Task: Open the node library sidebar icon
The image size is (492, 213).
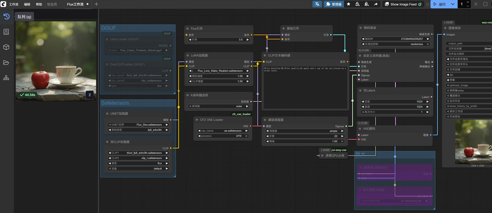Action: point(6,32)
